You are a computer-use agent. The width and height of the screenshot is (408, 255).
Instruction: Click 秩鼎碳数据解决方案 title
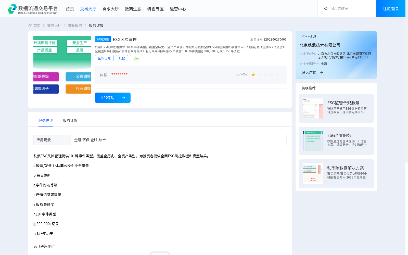346,168
